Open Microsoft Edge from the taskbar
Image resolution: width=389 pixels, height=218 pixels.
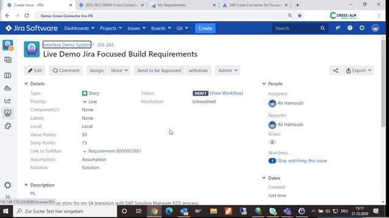point(169,211)
